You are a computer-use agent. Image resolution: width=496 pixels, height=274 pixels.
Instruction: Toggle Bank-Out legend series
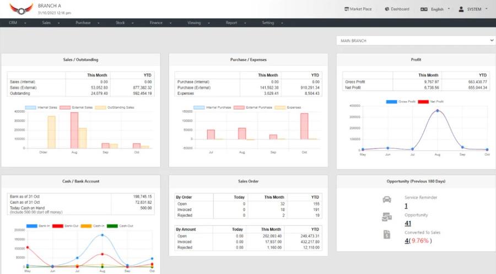click(65, 226)
